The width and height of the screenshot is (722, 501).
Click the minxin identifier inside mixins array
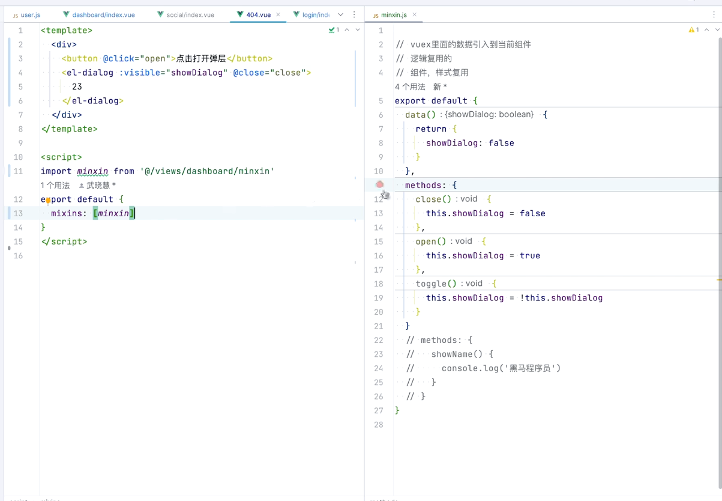tap(113, 213)
